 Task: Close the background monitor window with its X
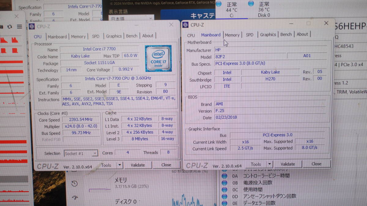(17, 16)
